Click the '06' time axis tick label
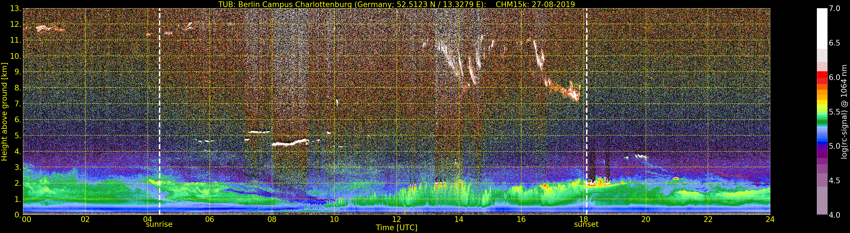Screen dimensions: 850x233 [210, 219]
